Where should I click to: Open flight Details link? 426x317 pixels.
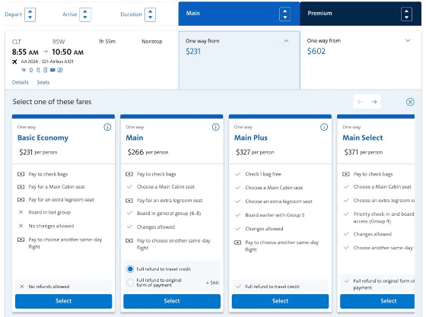point(20,82)
